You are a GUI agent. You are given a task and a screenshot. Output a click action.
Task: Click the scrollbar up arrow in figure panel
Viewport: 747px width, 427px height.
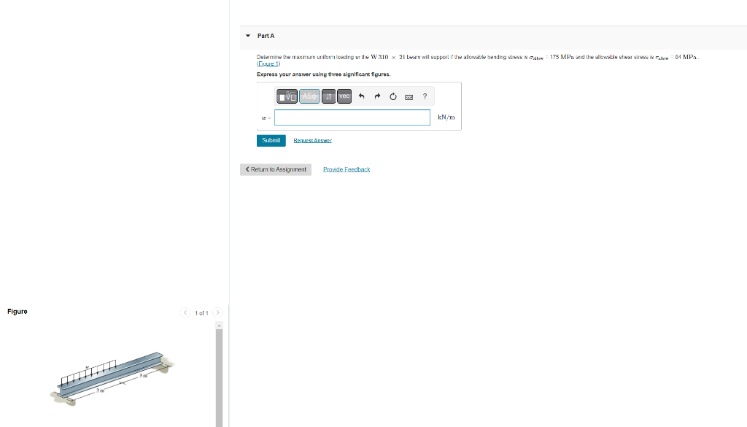pyautogui.click(x=219, y=326)
